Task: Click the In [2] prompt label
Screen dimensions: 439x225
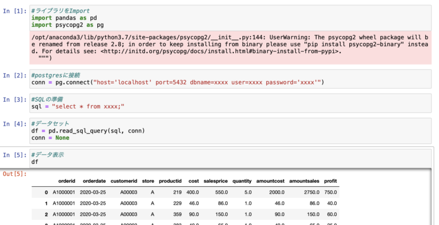Action: click(15, 75)
